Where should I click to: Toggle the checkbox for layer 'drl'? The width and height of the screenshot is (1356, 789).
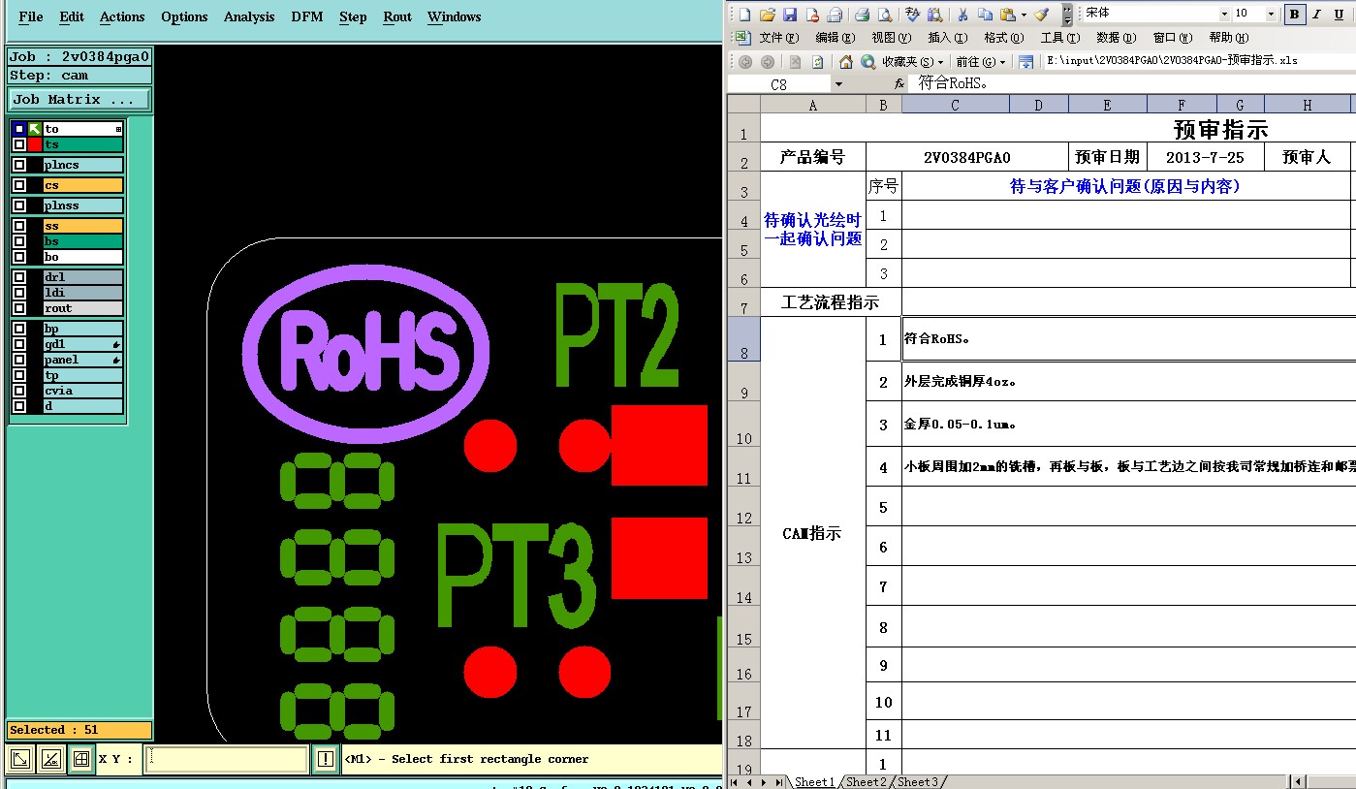coord(19,277)
